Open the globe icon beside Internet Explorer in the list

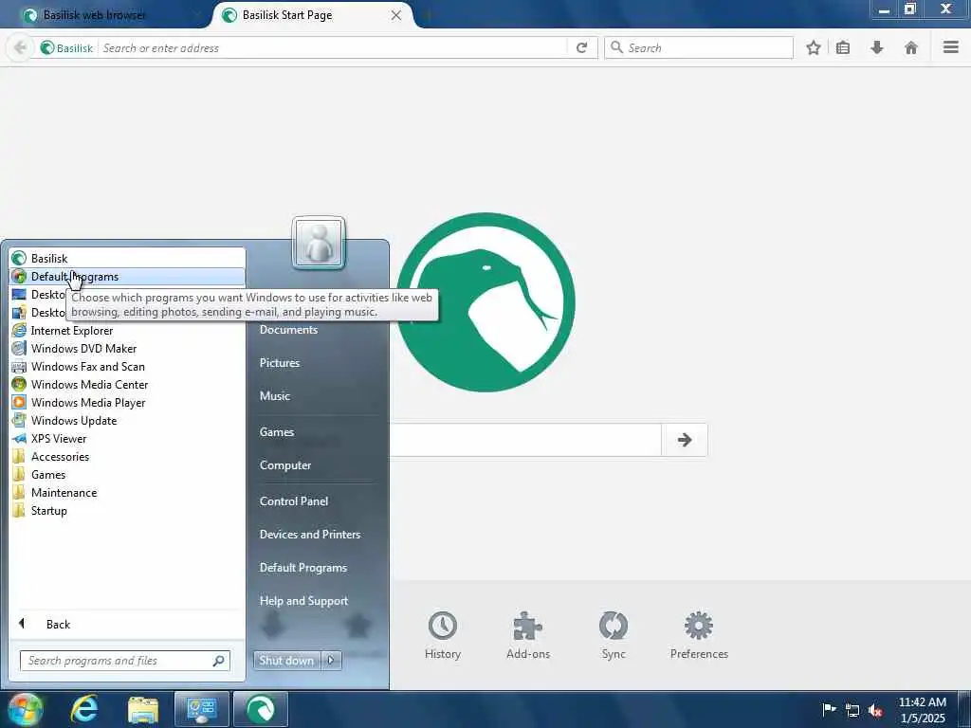point(19,331)
